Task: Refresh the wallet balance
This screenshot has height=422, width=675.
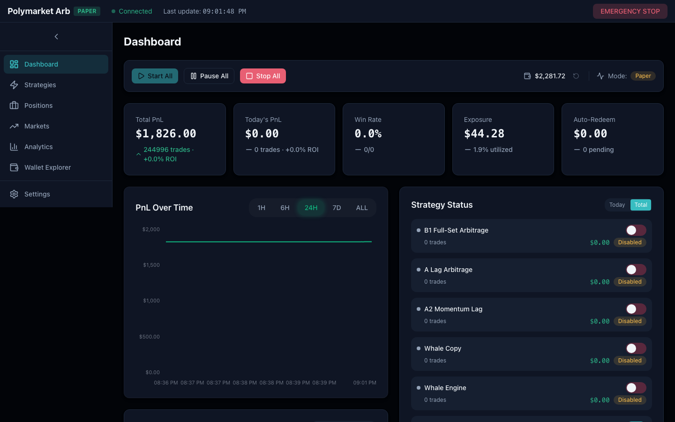Action: (576, 75)
